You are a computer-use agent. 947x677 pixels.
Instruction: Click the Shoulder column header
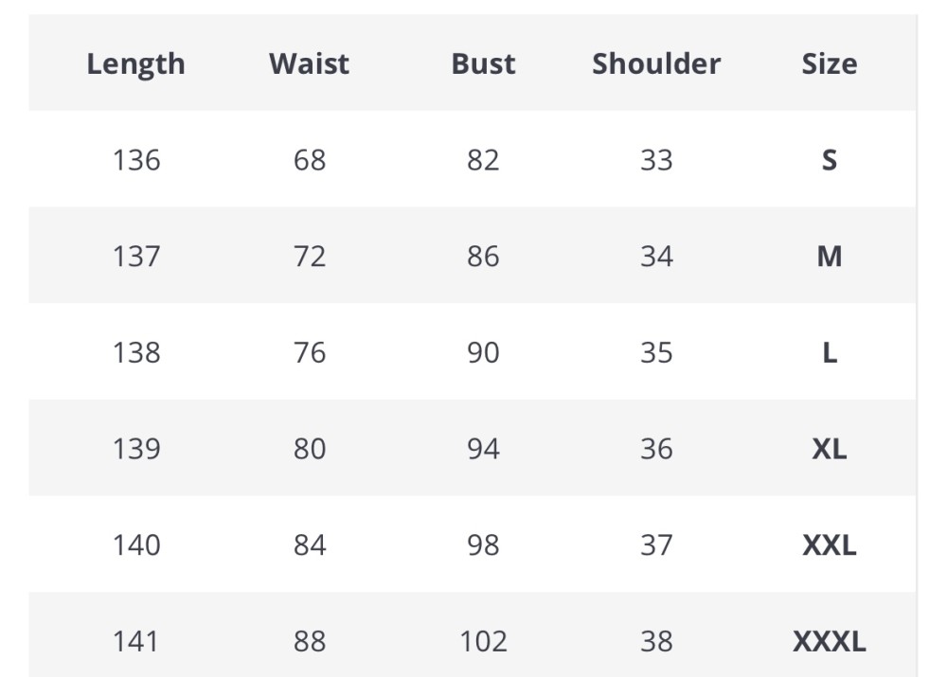tap(656, 63)
